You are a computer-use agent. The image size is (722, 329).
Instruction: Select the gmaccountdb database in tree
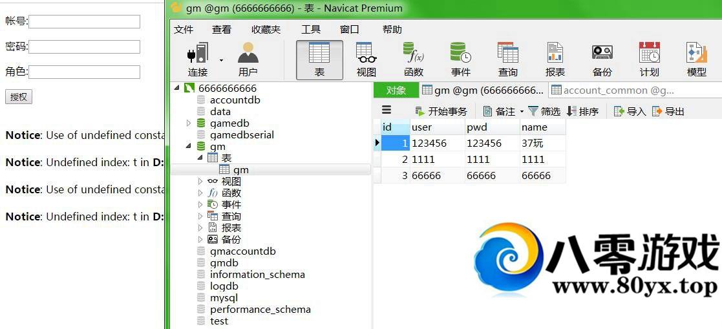(242, 251)
